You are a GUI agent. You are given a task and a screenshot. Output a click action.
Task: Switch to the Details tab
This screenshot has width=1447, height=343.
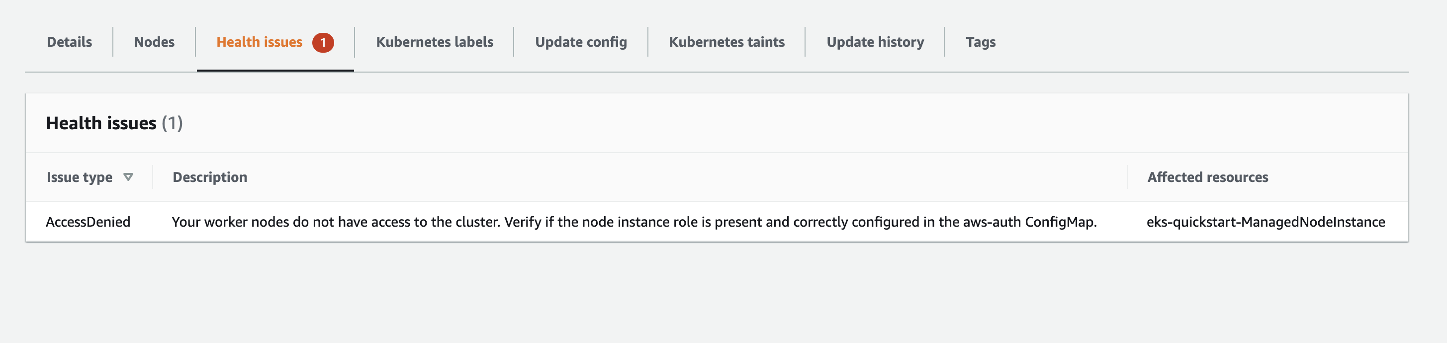(69, 42)
